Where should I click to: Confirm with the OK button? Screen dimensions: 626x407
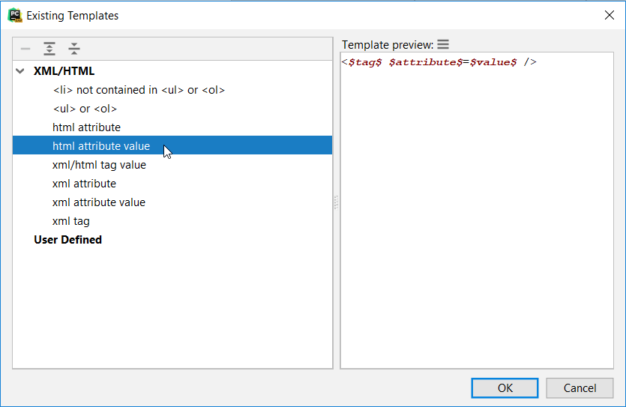(505, 388)
